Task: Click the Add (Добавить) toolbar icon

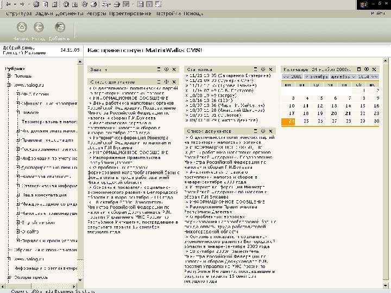Action: (x=60, y=27)
